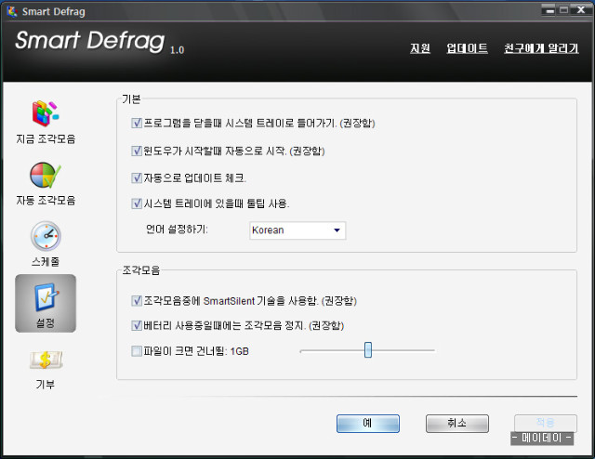This screenshot has width=595, height=459.
Task: Open the 스케줄 (Schedule) clock icon
Action: tap(46, 236)
